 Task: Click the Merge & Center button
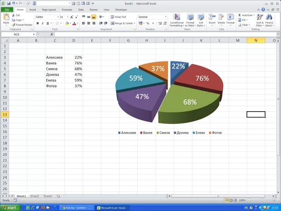pos(121,23)
